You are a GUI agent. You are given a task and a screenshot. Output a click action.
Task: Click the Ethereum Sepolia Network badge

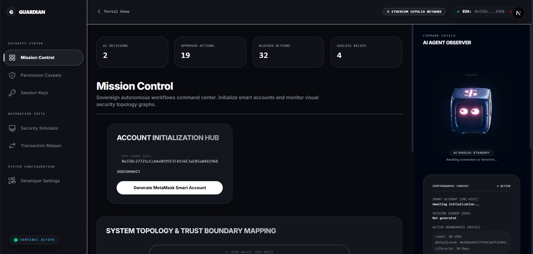(414, 12)
